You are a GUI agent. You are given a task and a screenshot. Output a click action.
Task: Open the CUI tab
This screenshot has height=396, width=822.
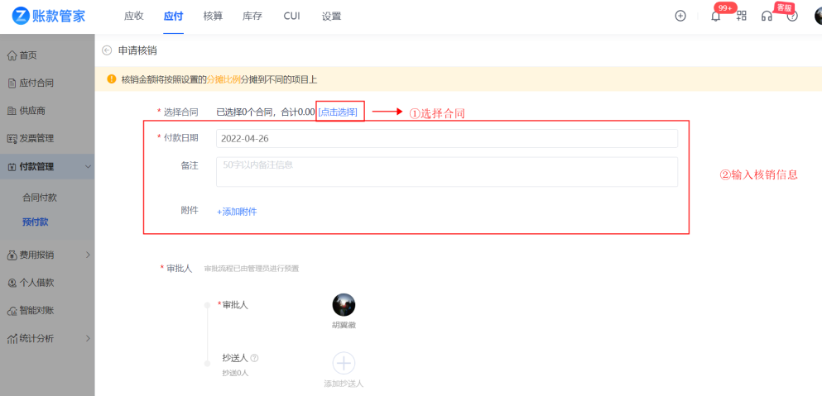click(291, 17)
